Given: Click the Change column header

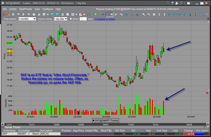Looking at the screenshot, I should (x=188, y=130).
